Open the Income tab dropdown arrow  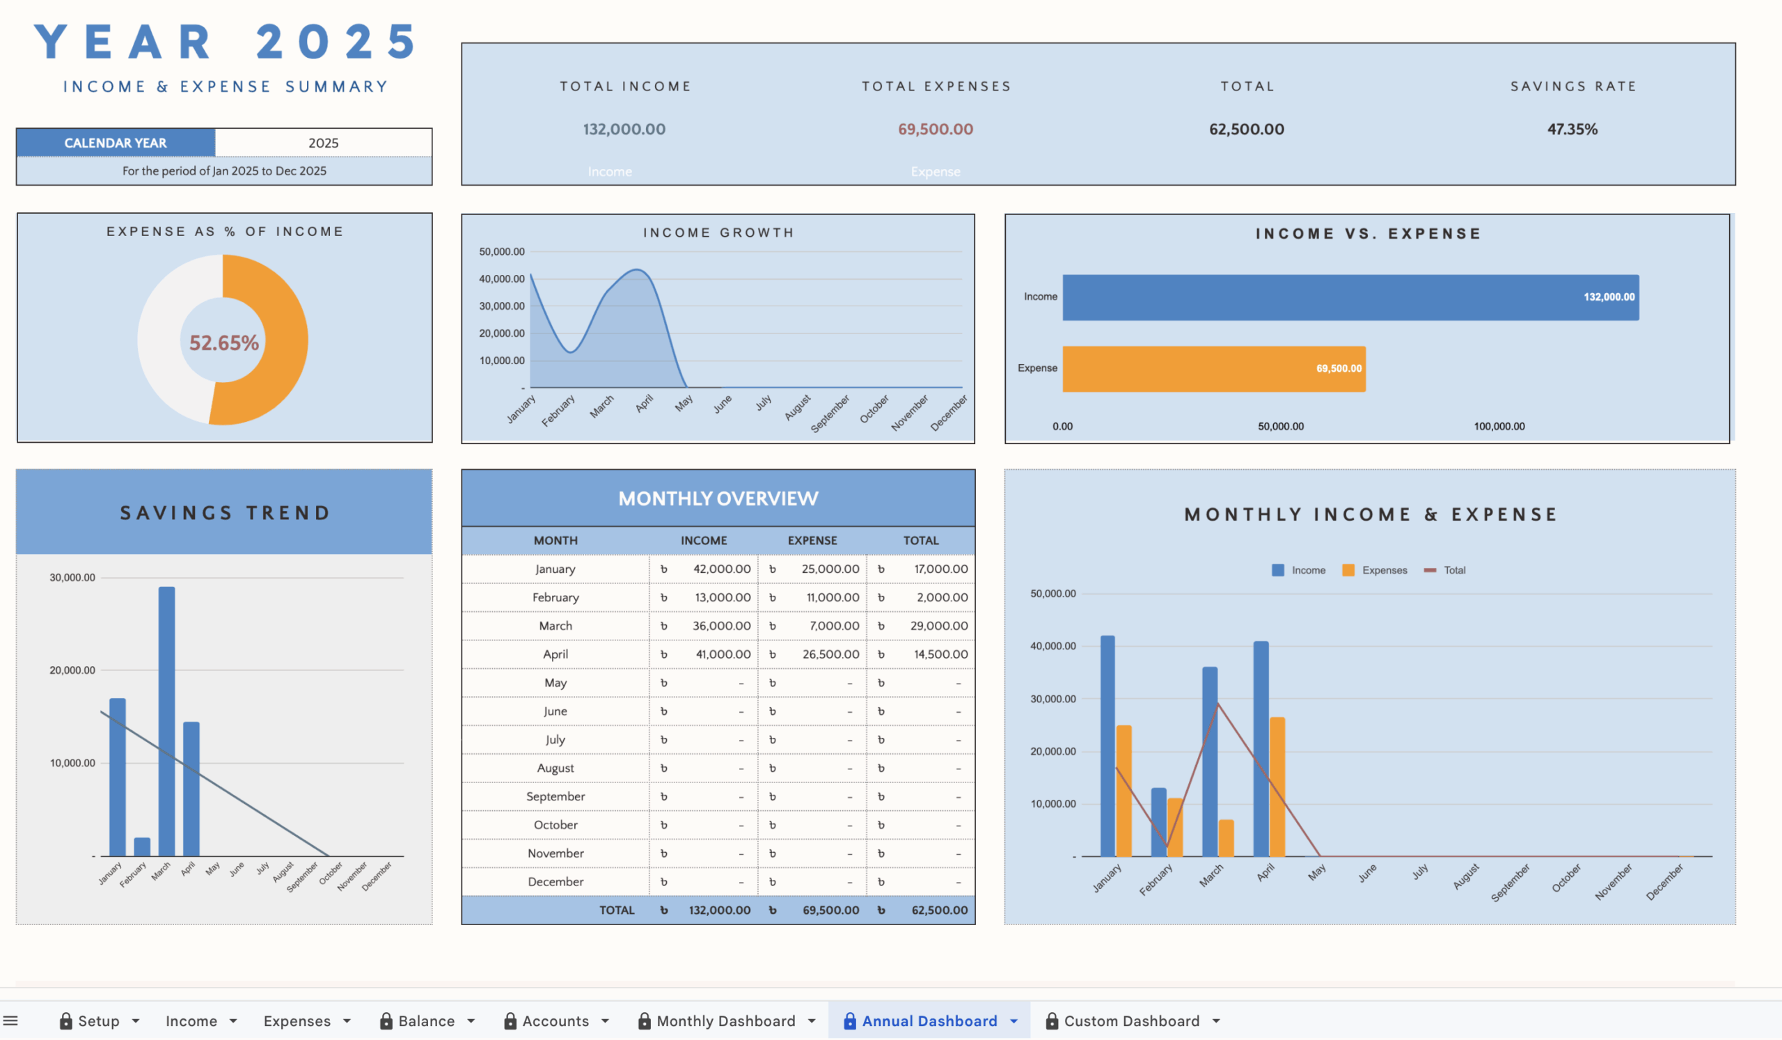[x=233, y=1021]
